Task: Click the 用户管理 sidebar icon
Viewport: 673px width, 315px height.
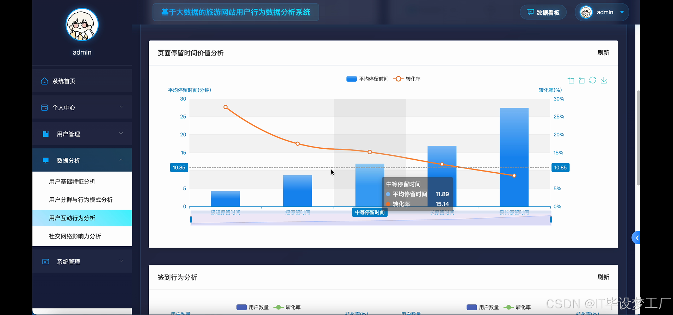Action: 45,134
